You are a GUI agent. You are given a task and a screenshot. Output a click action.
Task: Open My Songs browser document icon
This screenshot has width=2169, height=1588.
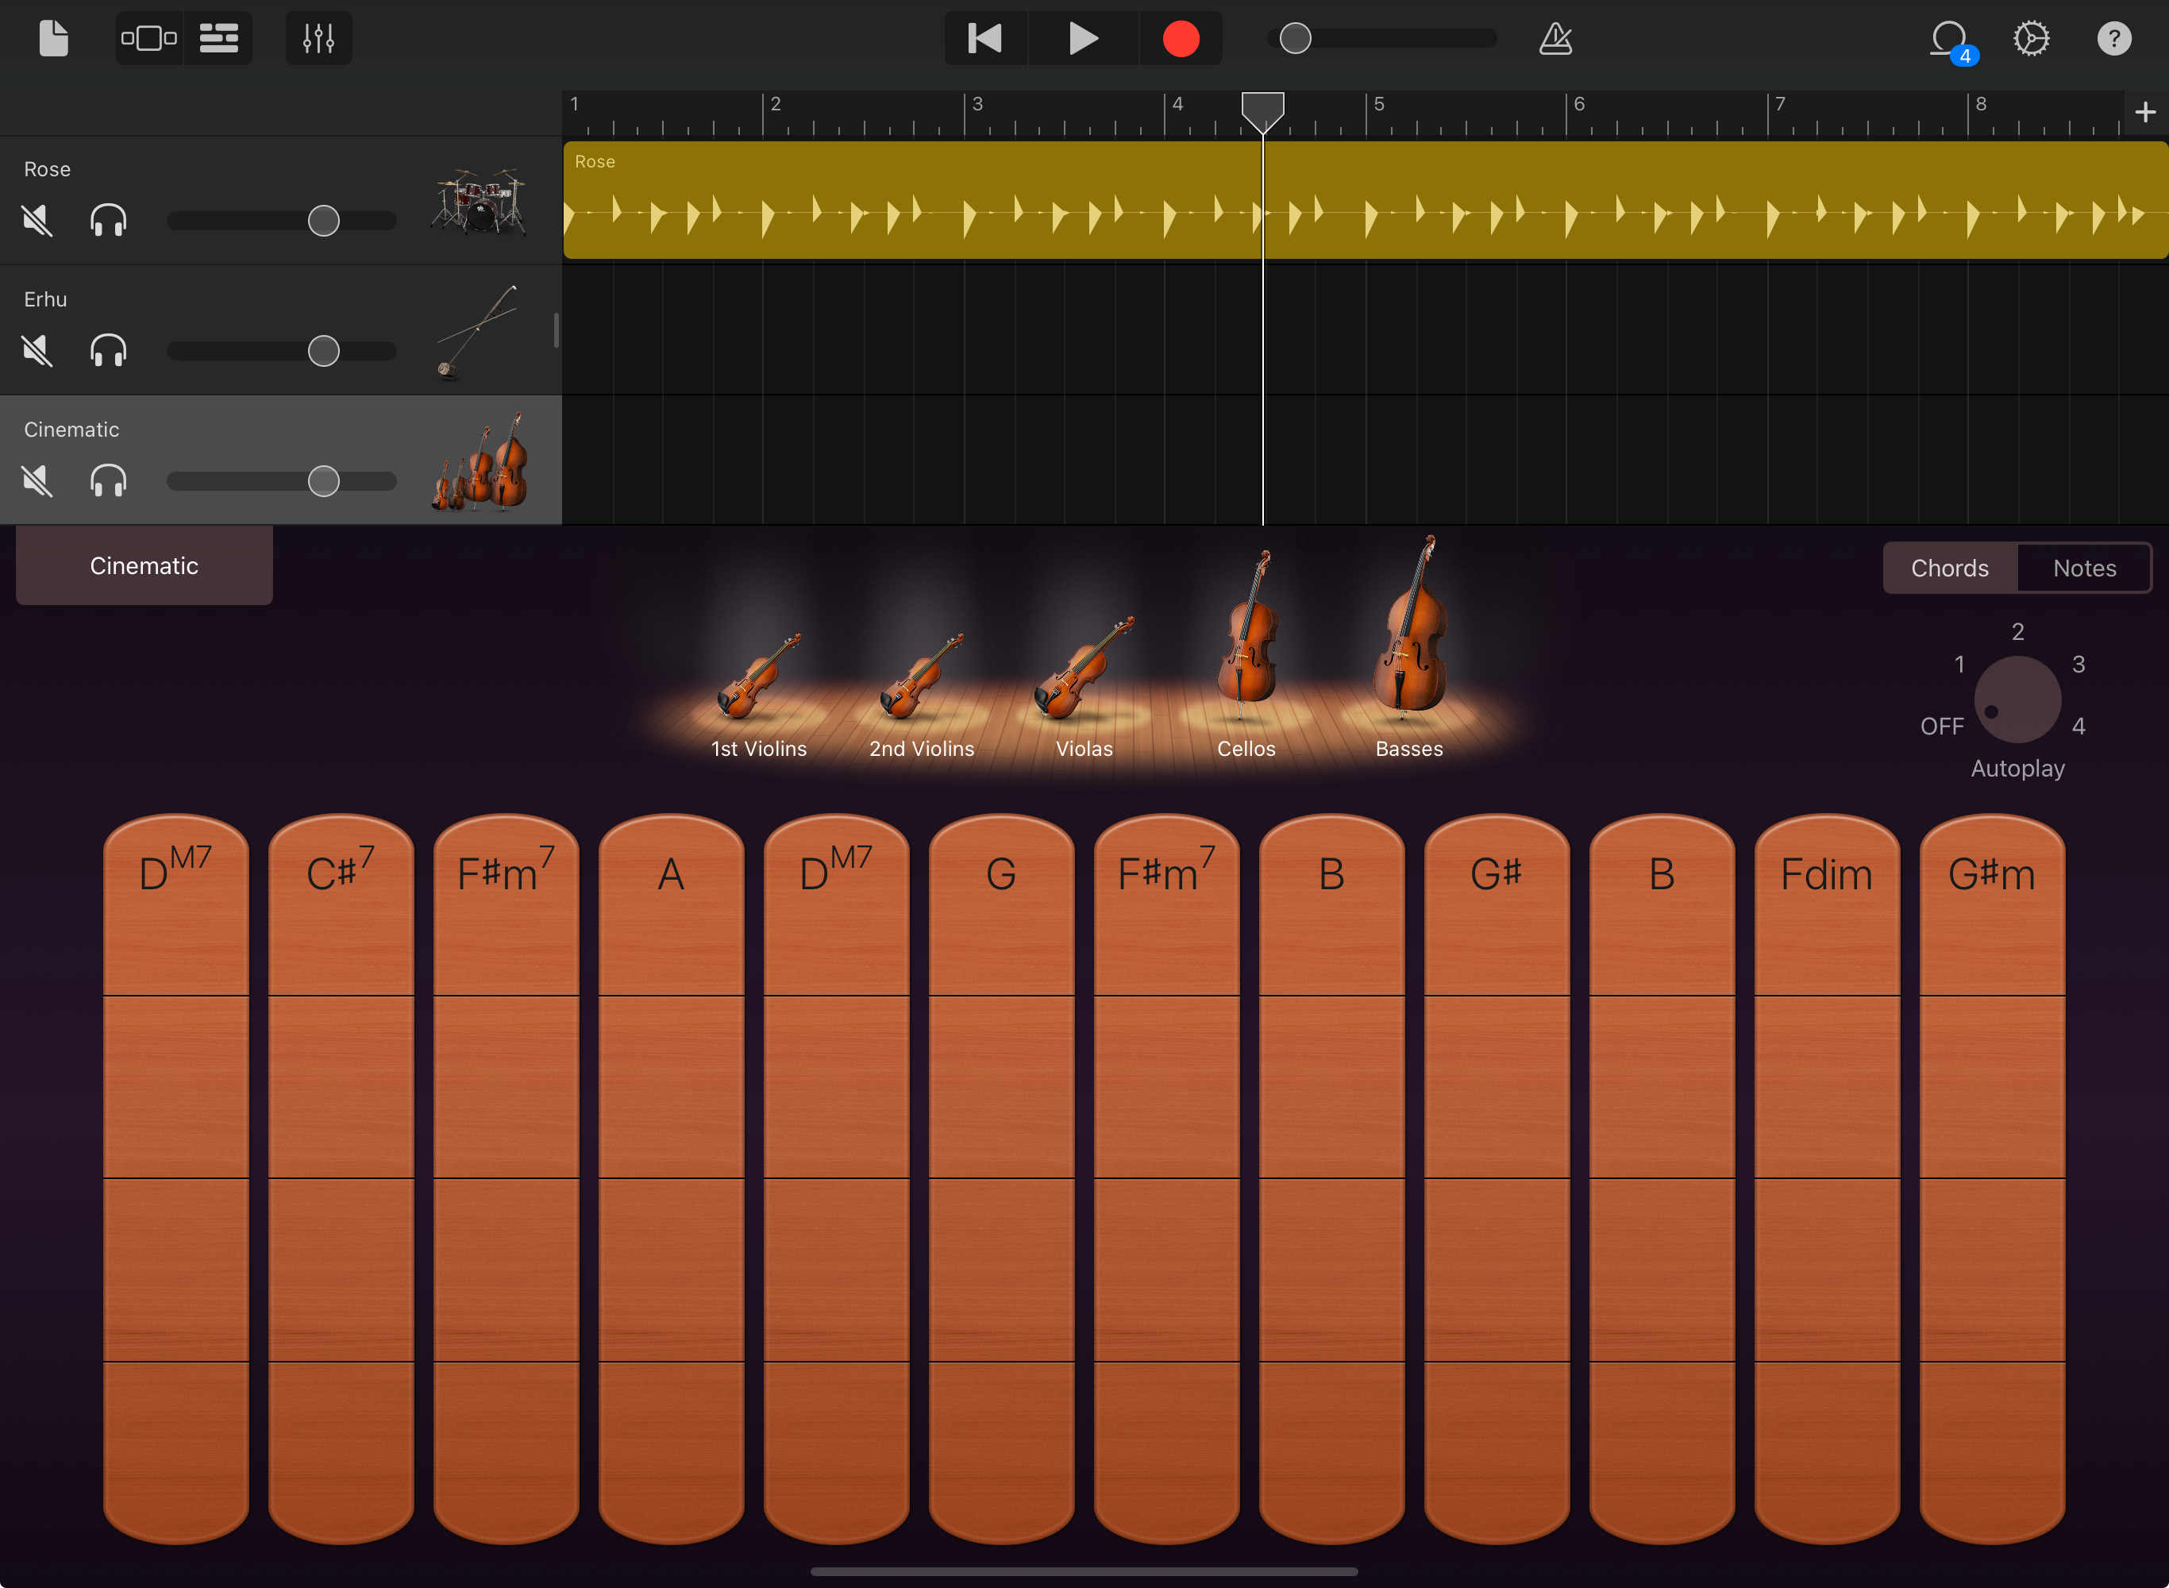click(54, 38)
